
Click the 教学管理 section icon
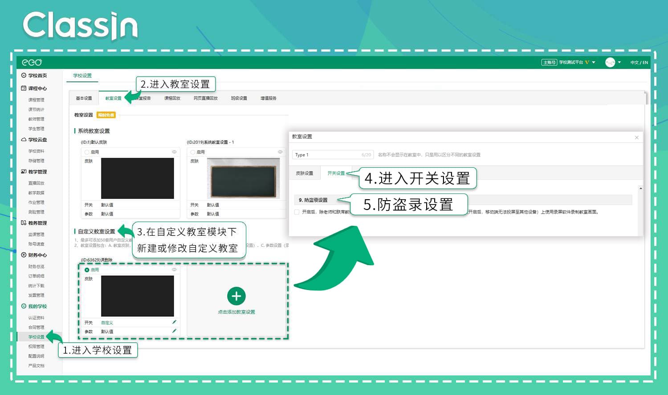[24, 172]
